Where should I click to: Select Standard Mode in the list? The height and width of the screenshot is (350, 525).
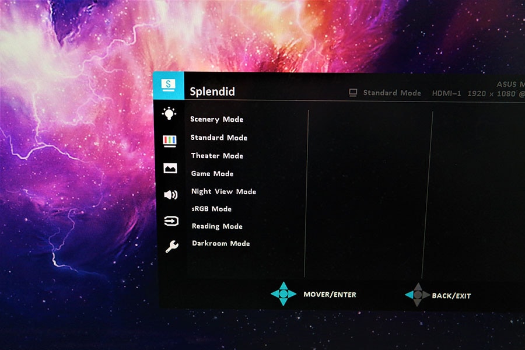[219, 138]
